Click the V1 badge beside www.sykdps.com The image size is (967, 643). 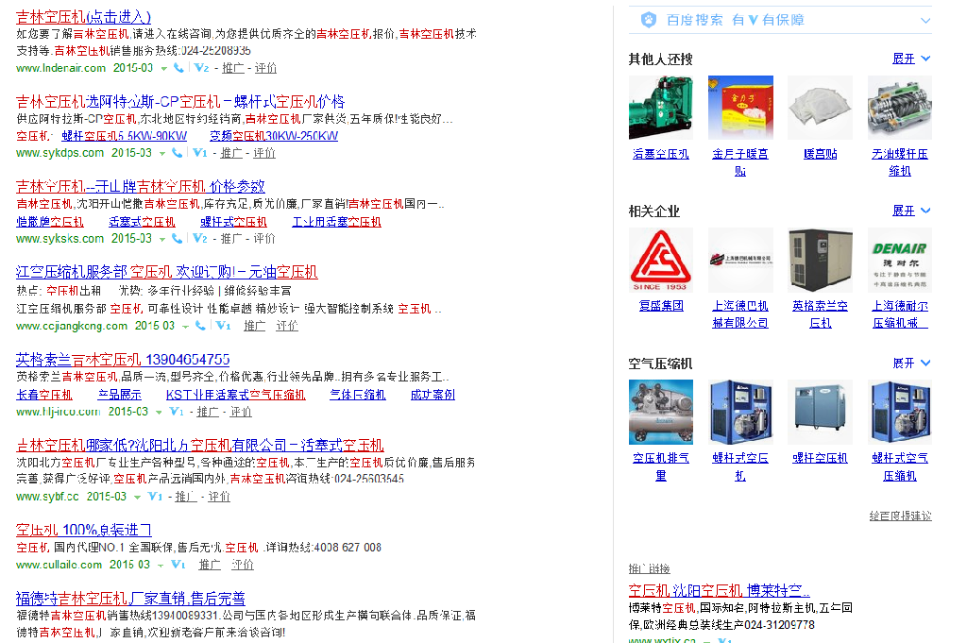[x=200, y=153]
